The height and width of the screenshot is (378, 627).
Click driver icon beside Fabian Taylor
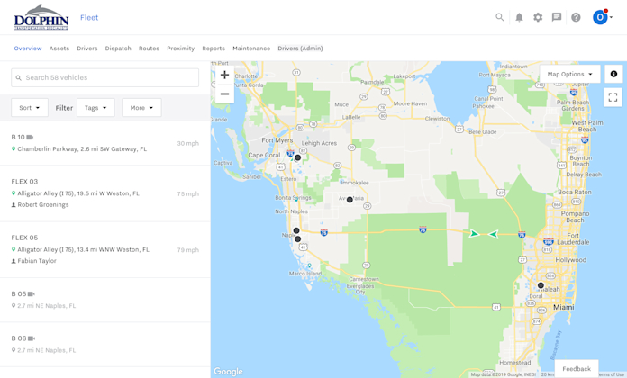(x=14, y=260)
